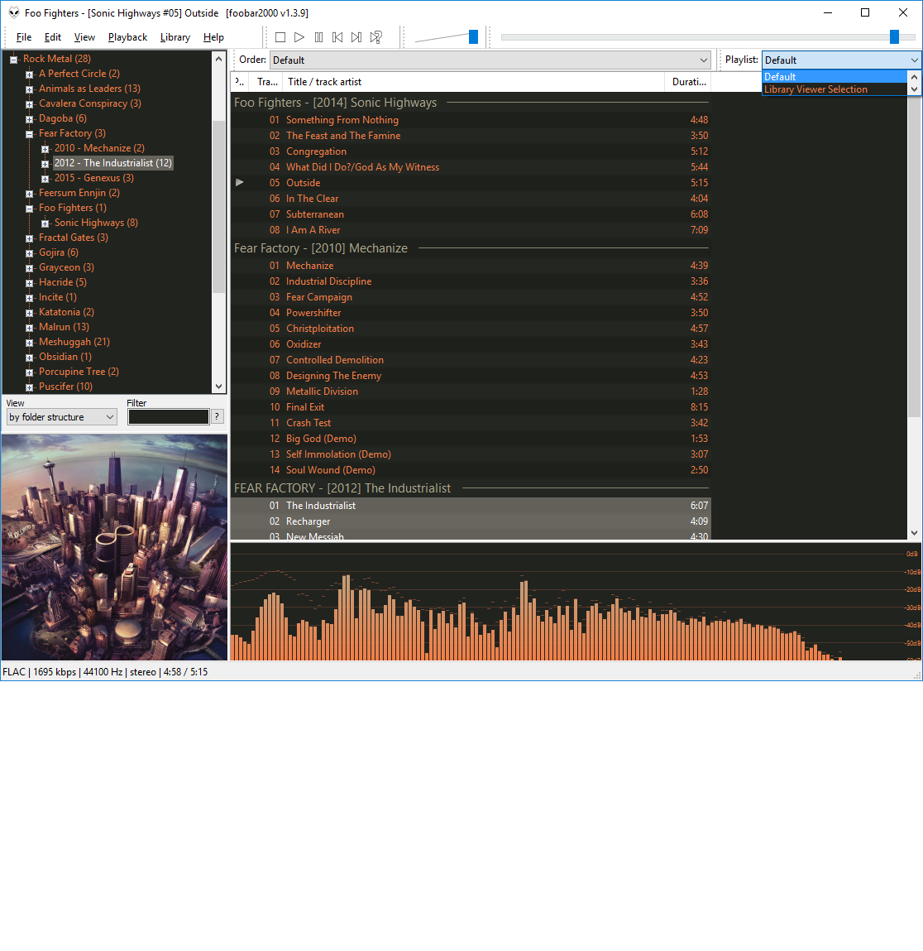
Task: Pause playback with the Pause button
Action: click(318, 37)
